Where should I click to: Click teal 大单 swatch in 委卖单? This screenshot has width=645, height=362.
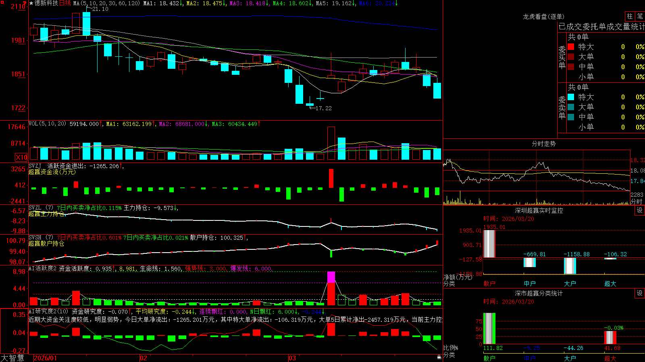(571, 107)
